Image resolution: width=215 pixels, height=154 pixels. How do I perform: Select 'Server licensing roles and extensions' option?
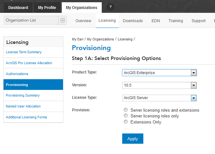click(x=126, y=110)
